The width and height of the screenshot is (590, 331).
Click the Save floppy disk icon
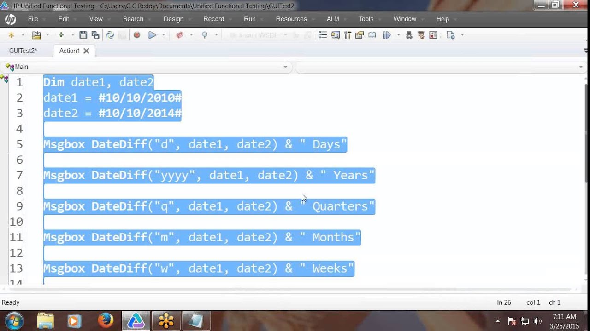(83, 35)
